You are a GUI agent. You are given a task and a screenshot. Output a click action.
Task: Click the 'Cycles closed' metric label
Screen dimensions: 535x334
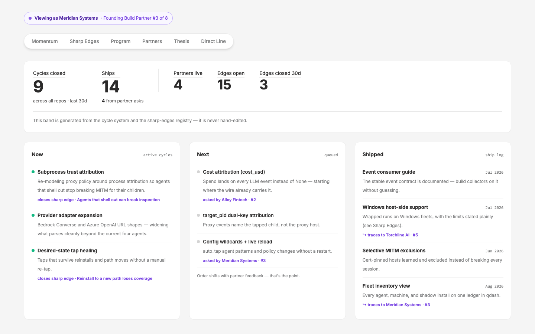(x=49, y=73)
